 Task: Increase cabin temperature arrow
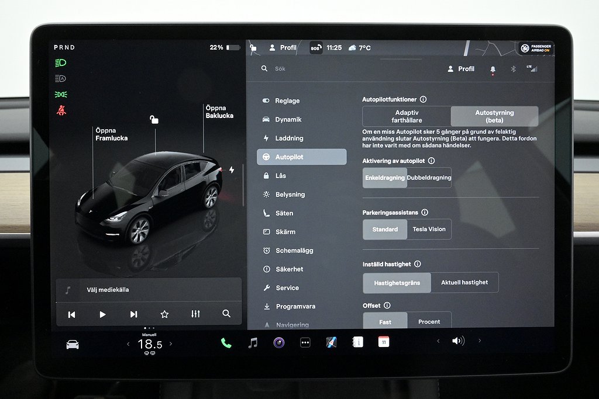[x=171, y=344]
